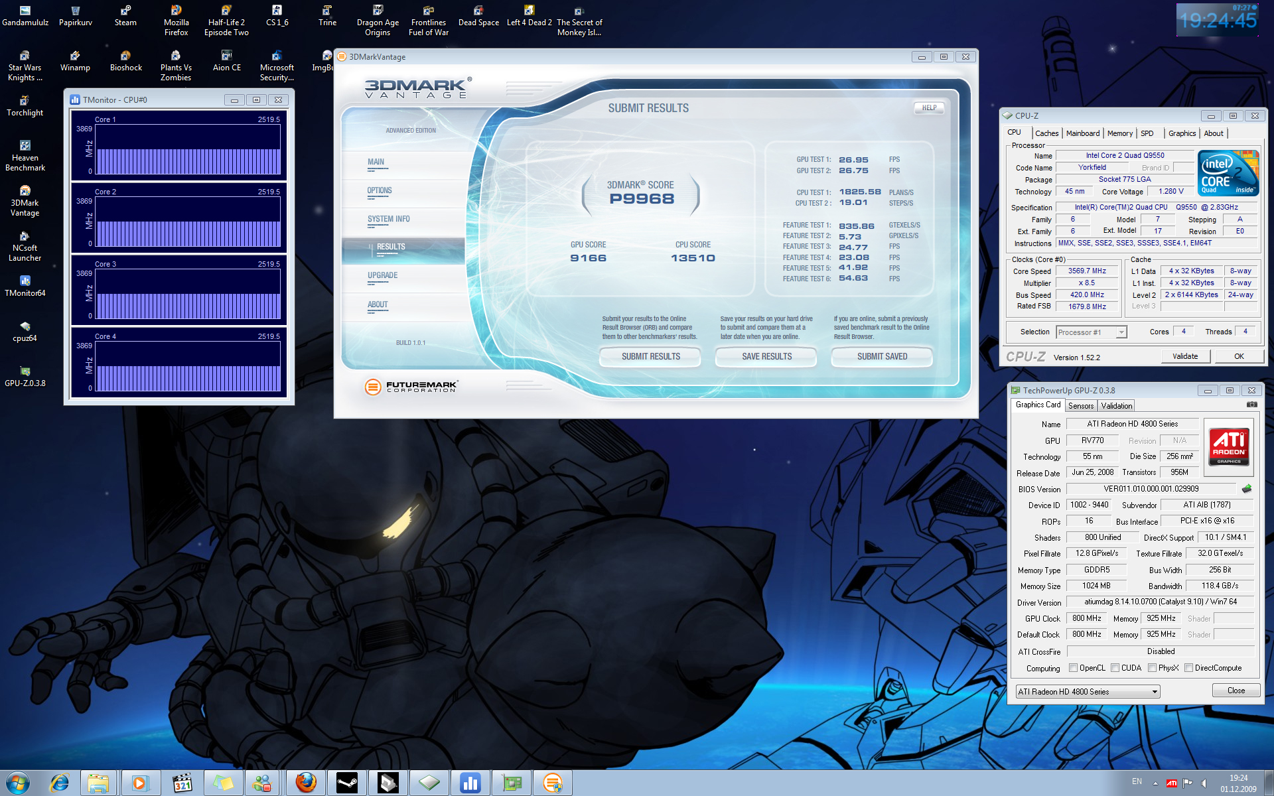The image size is (1274, 796).
Task: Click HELP in 3DMark Vantage
Action: click(x=929, y=107)
